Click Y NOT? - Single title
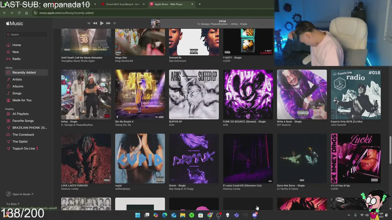The width and height of the screenshot is (392, 220). click(x=232, y=57)
